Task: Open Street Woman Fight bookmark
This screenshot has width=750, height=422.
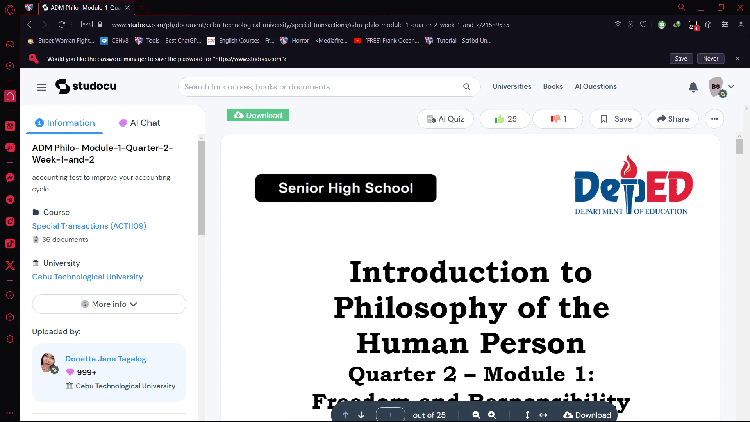Action: tap(61, 41)
